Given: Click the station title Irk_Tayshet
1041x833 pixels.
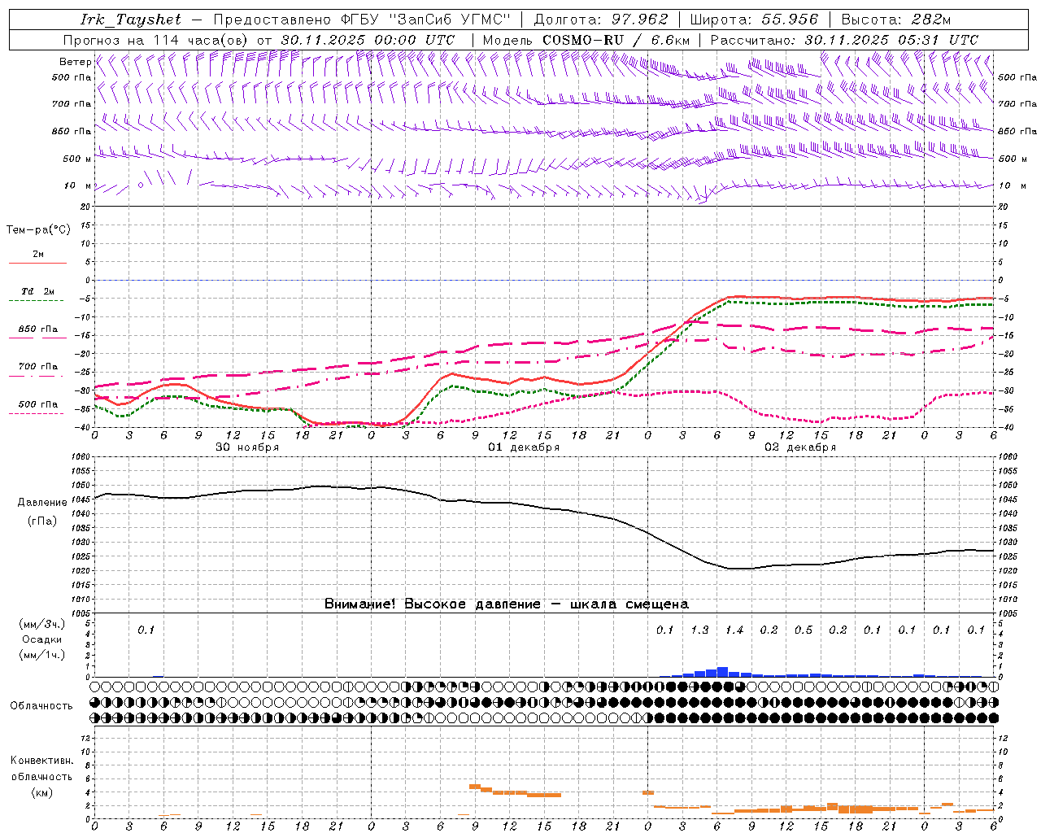Looking at the screenshot, I should (131, 20).
